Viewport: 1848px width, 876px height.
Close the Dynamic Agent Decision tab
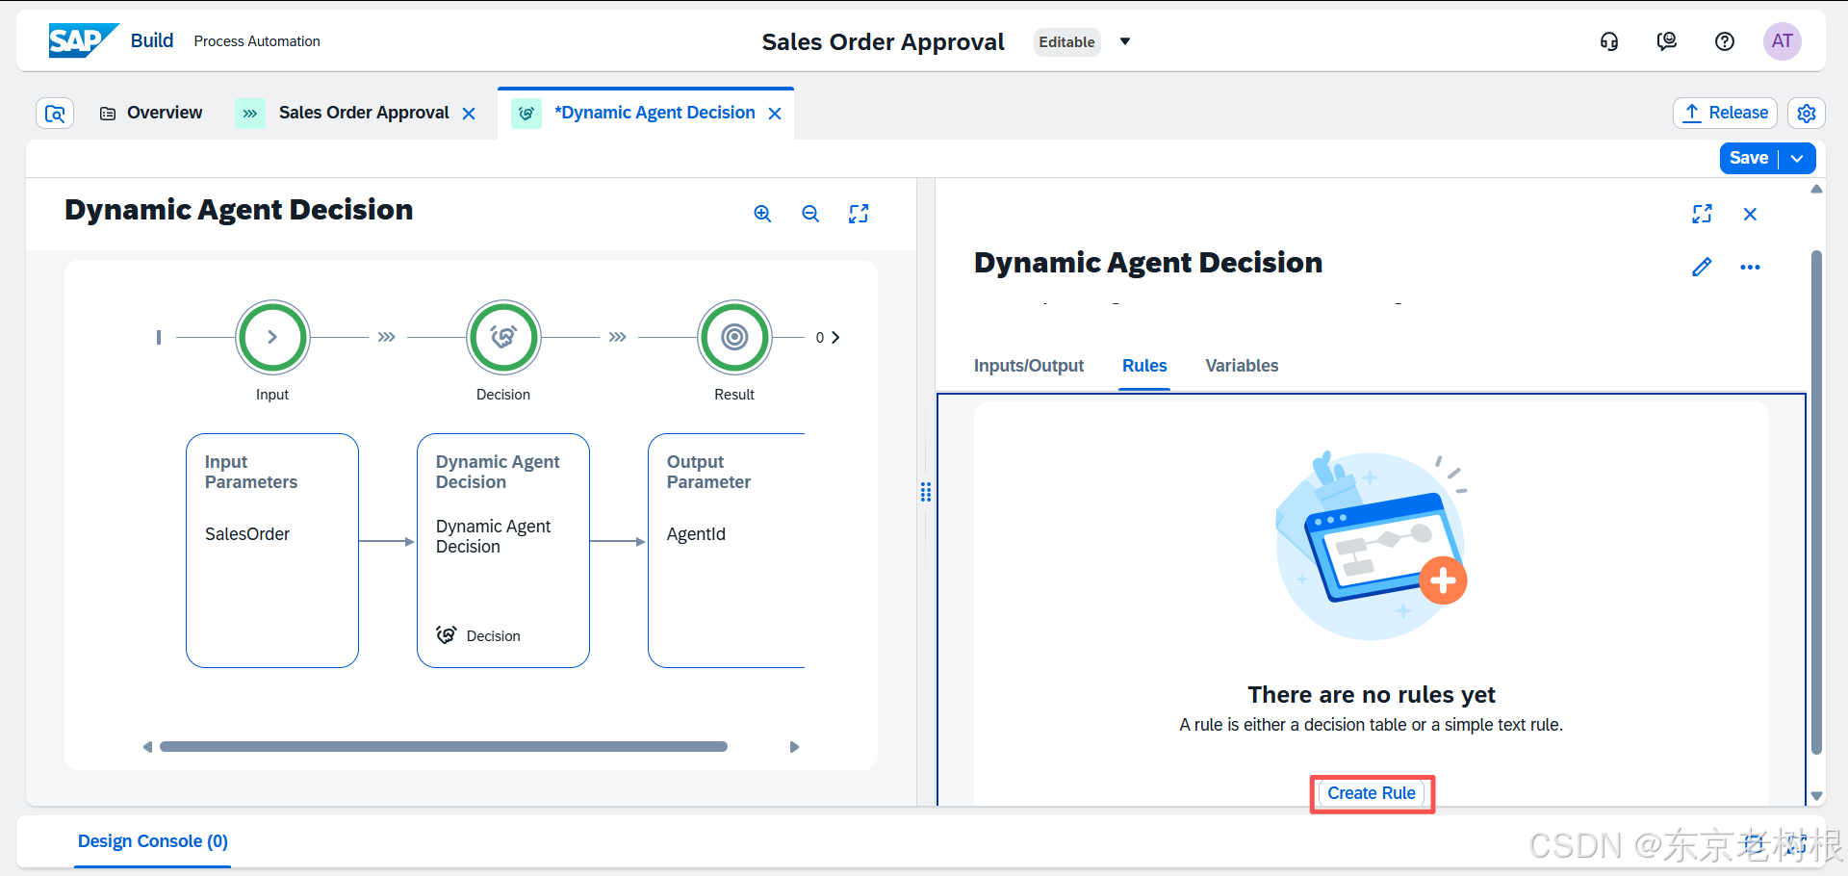point(775,114)
